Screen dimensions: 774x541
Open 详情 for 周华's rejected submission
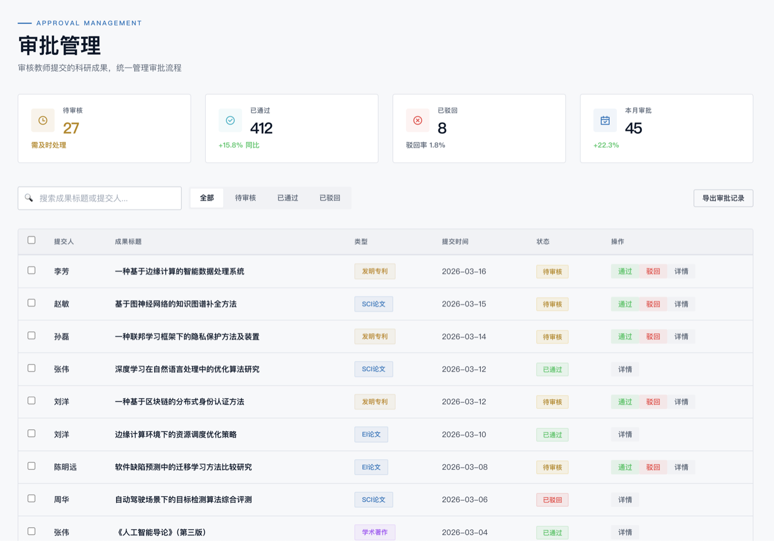(625, 500)
